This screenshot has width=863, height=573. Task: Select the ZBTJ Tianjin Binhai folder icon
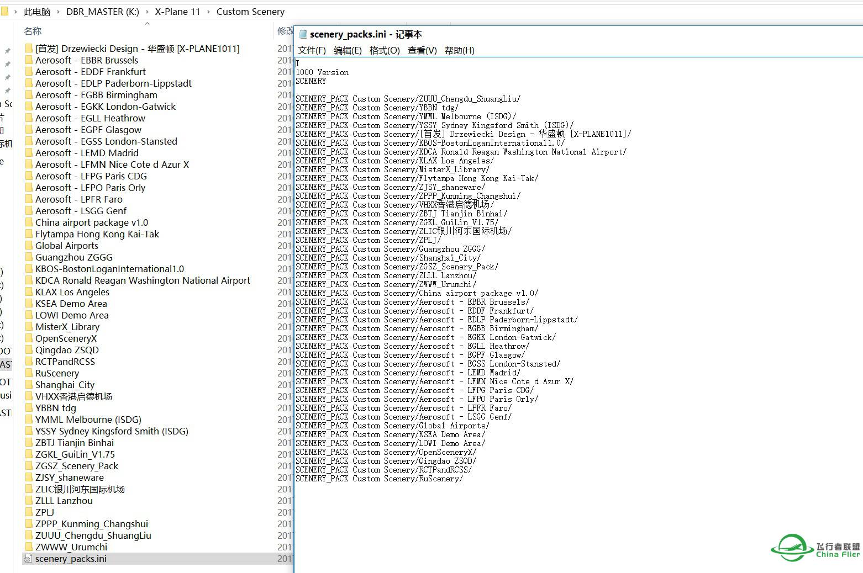coord(29,443)
